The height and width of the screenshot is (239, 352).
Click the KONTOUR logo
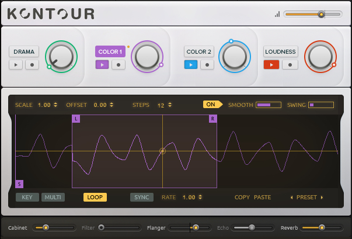(x=51, y=14)
